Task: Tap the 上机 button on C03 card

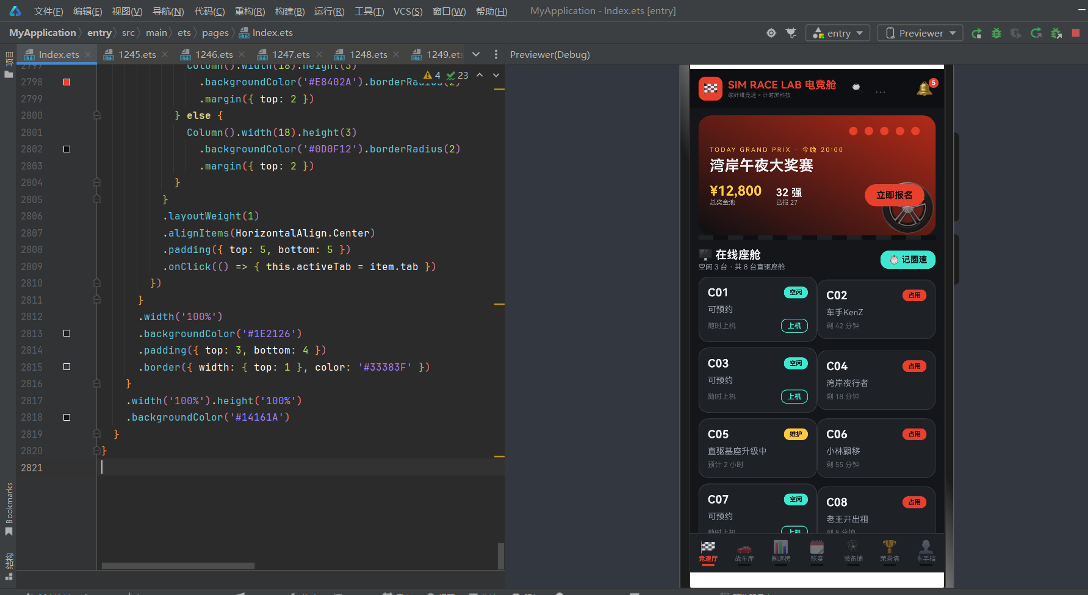Action: point(794,396)
